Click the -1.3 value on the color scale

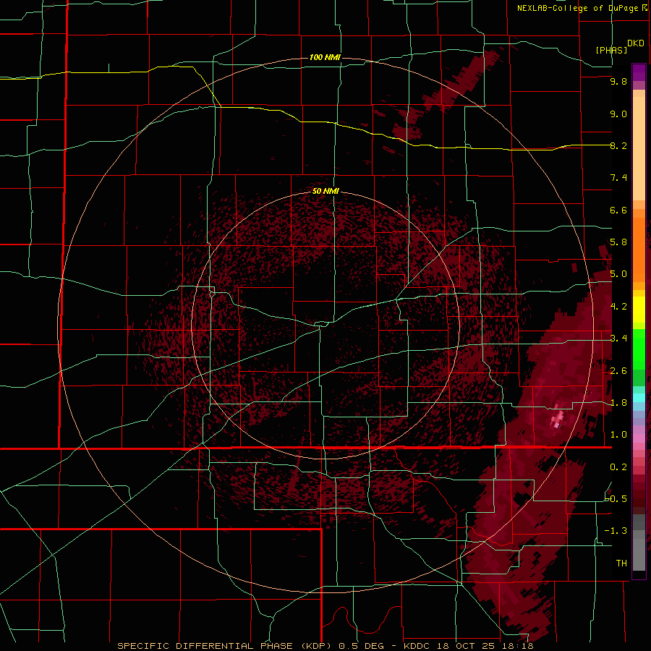pos(616,531)
